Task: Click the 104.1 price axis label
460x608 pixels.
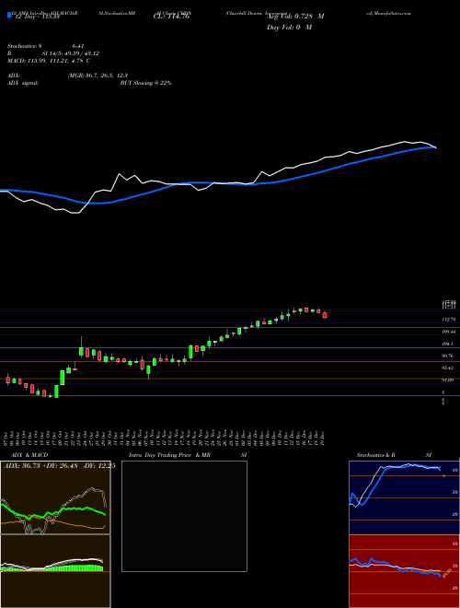Action: point(448,344)
